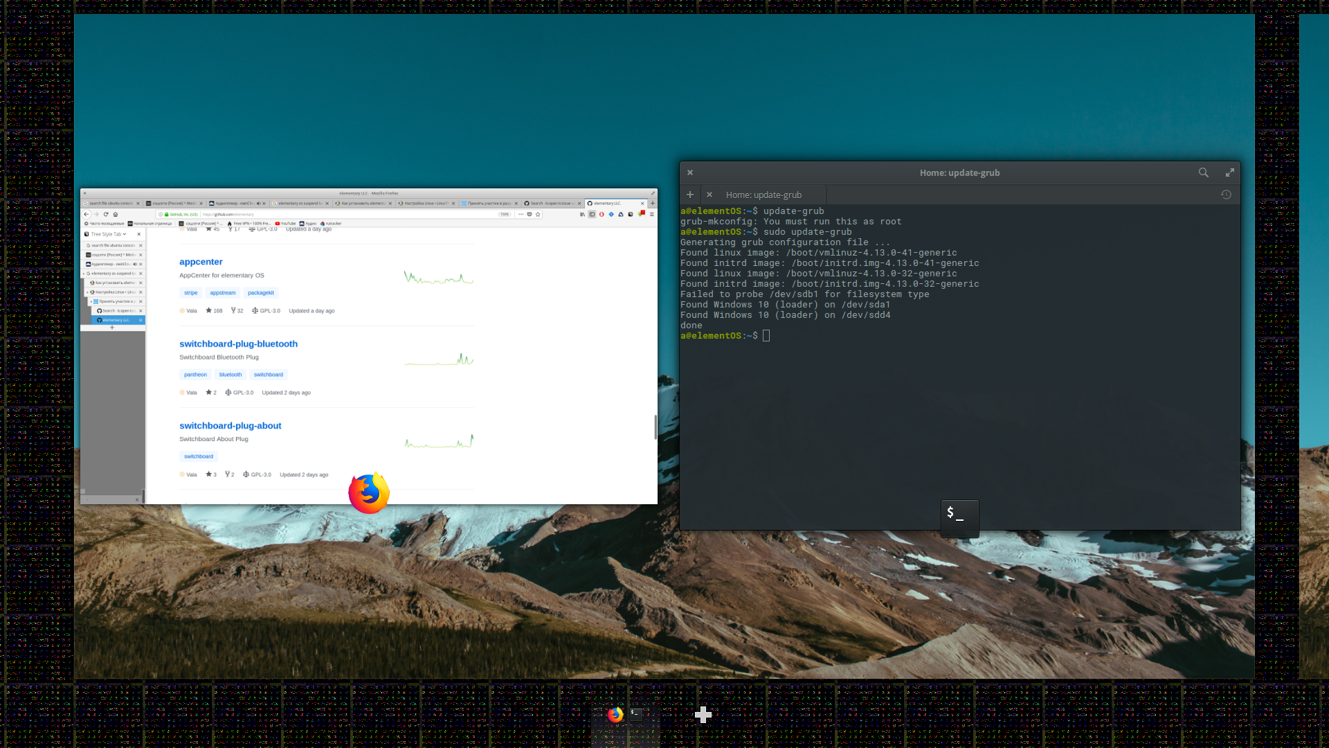
Task: Click the Firefox page vertical scrollbar
Action: tap(655, 427)
